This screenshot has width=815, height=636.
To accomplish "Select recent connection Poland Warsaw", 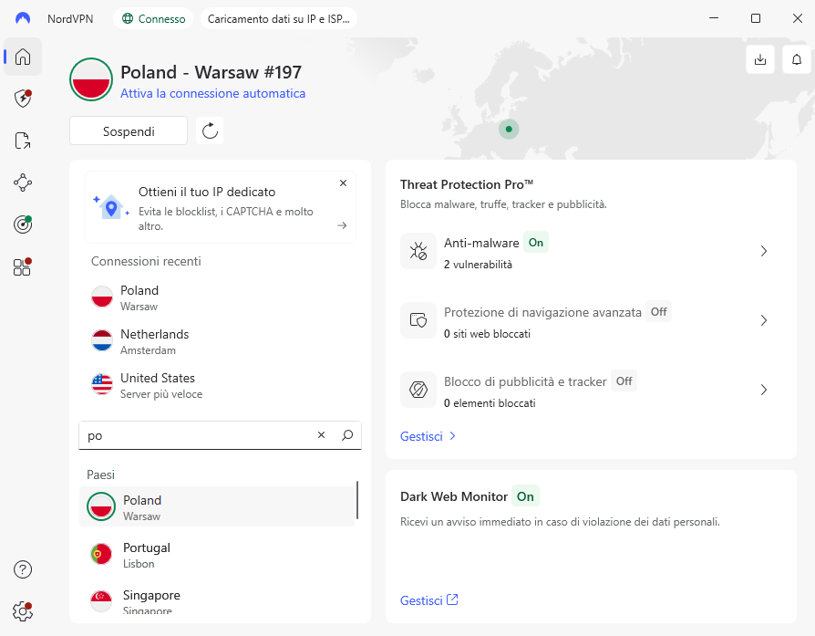I will pyautogui.click(x=218, y=297).
